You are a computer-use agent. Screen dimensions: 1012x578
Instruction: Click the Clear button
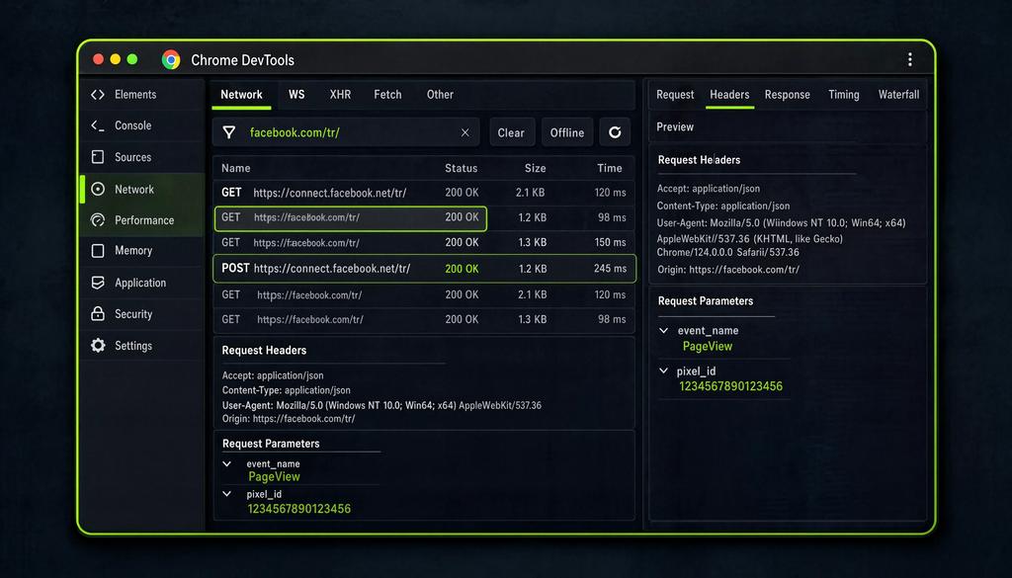pos(511,132)
